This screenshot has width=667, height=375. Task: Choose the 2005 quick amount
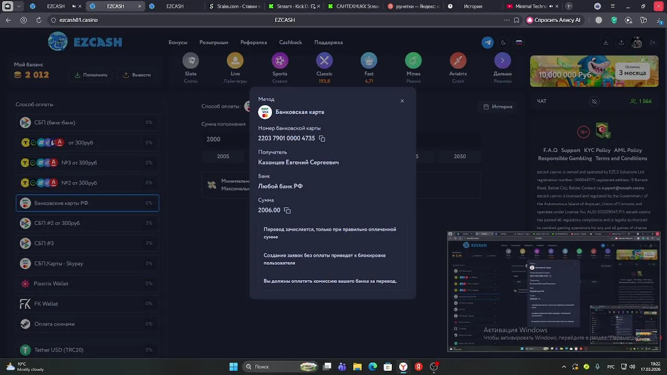click(x=223, y=156)
